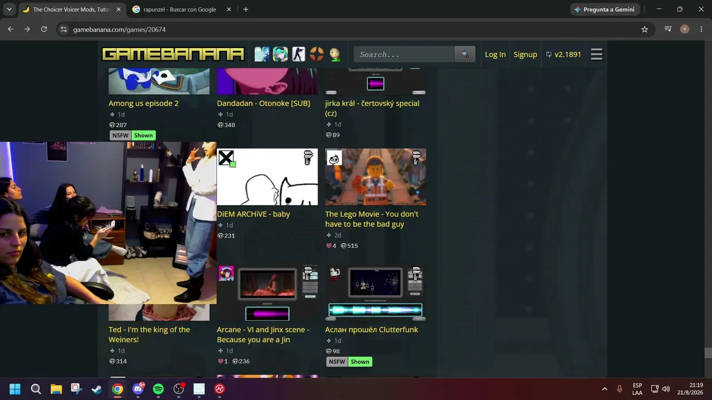Open Arcane - VI and Jinx scene title link
712x400 pixels.
pos(263,334)
